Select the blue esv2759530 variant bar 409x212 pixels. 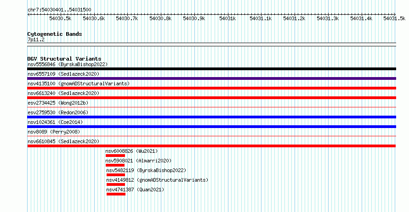coord(211,117)
